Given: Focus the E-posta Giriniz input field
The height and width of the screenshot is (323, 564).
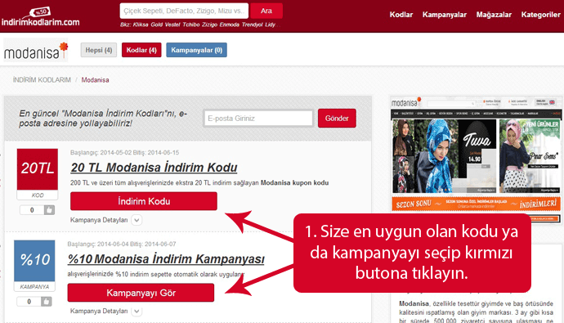Looking at the screenshot, I should [x=258, y=119].
